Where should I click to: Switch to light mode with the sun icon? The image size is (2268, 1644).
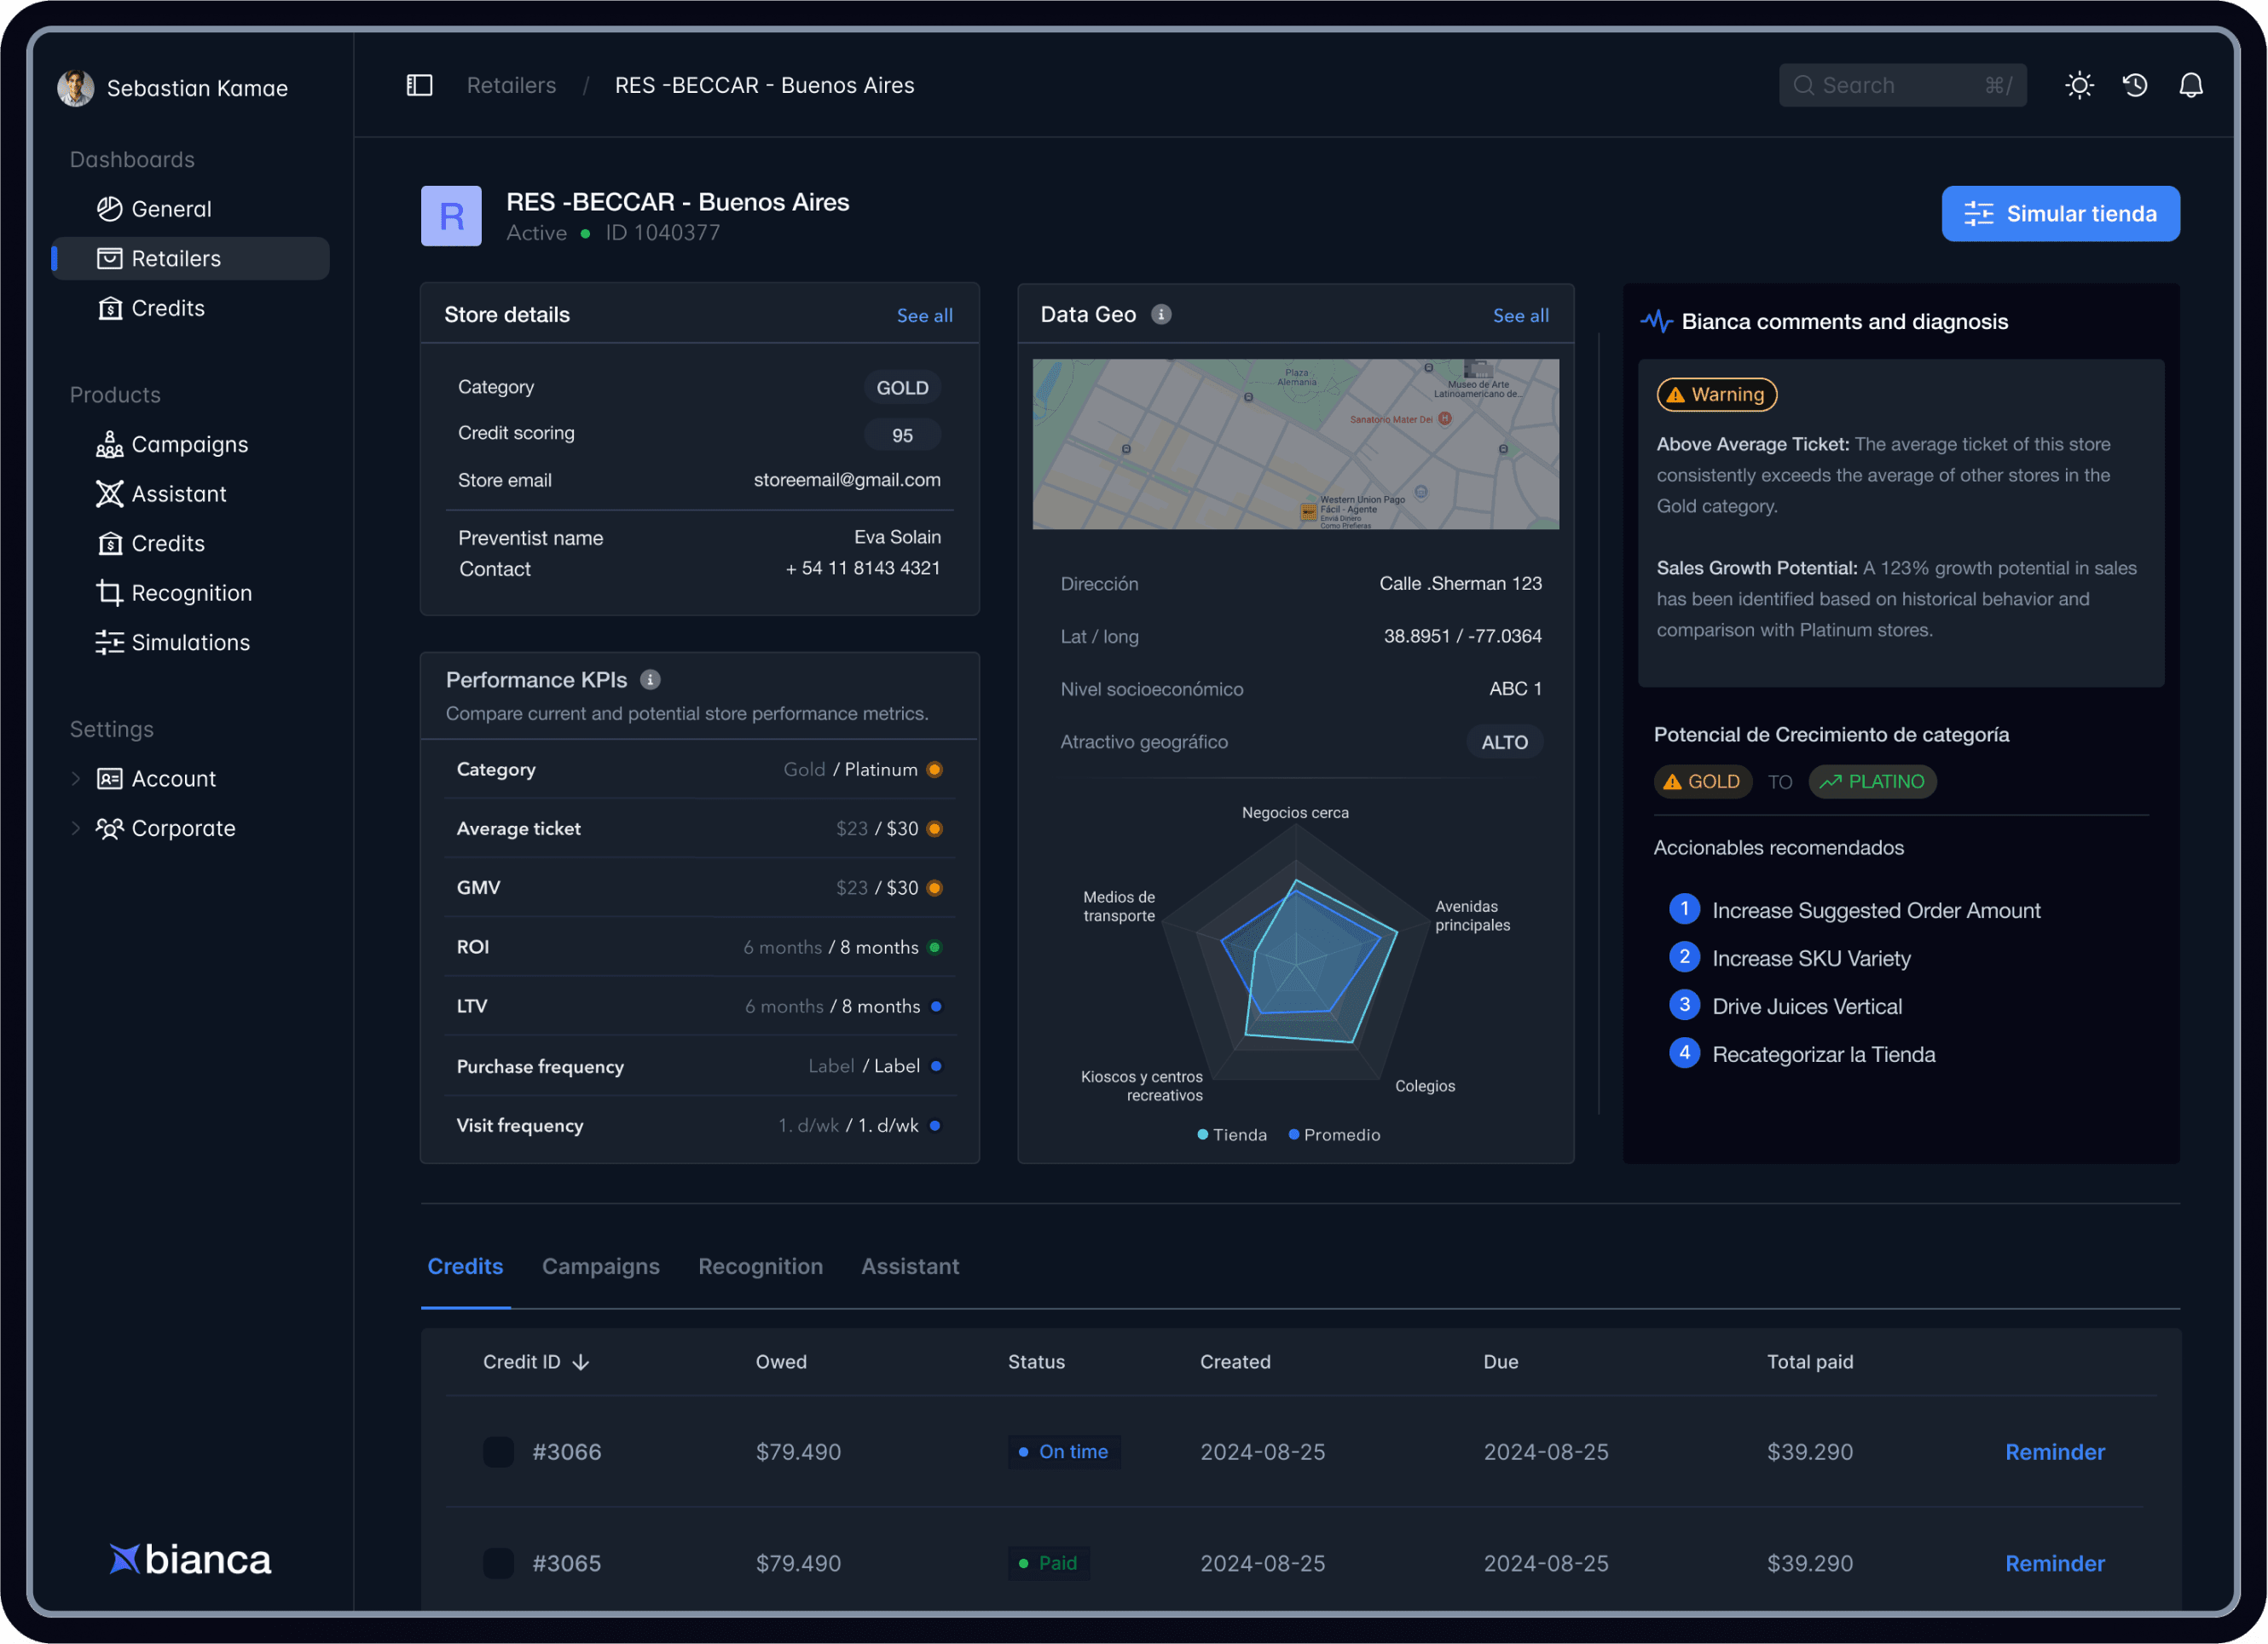pyautogui.click(x=2080, y=85)
